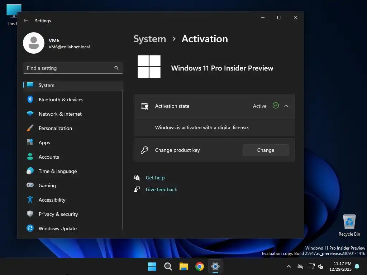Viewport: 367px width, 275px height.
Task: Open taskbar Search
Action: 168,266
